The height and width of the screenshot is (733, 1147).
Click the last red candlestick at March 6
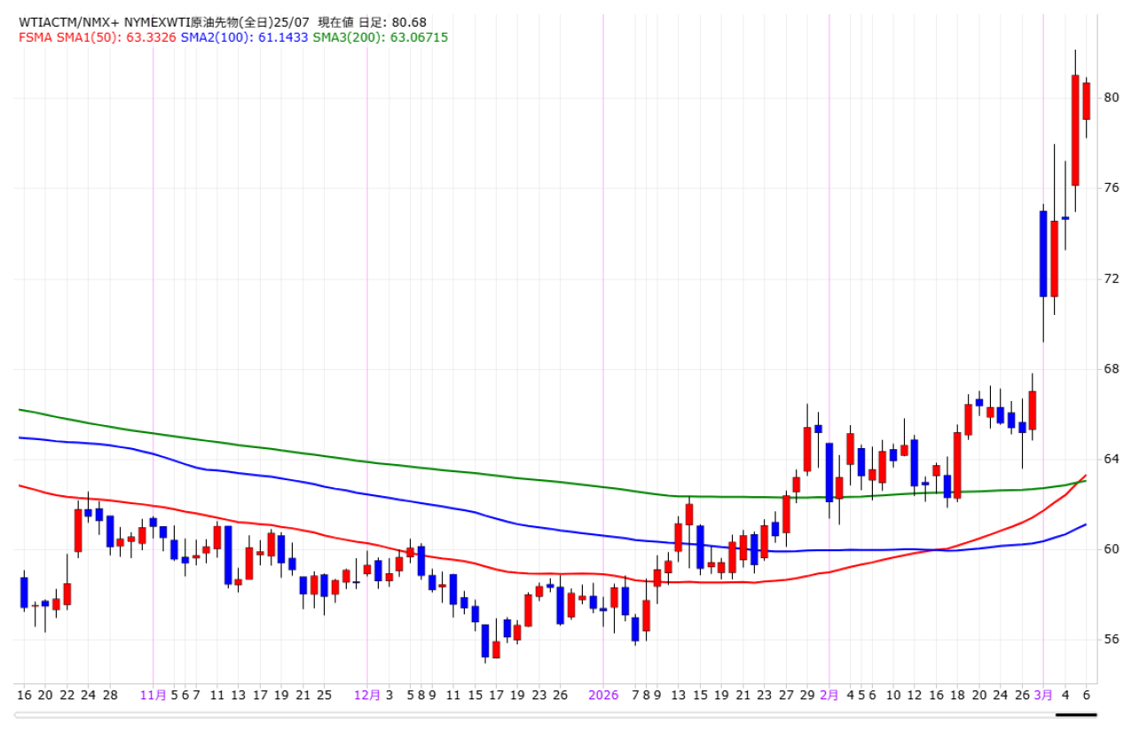pos(1086,100)
